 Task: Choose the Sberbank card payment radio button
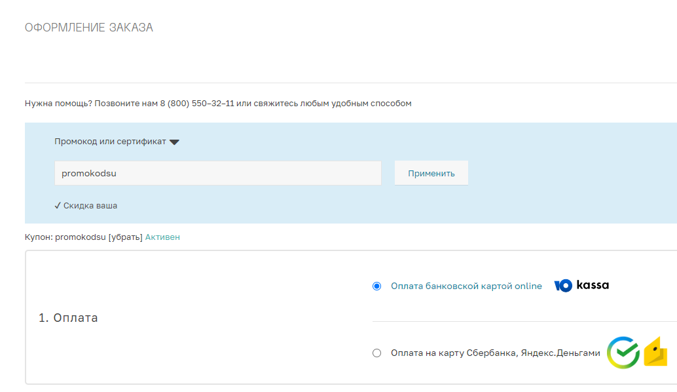[376, 353]
